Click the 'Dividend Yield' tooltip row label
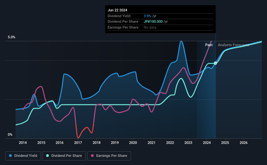267x165 pixels. (x=119, y=16)
